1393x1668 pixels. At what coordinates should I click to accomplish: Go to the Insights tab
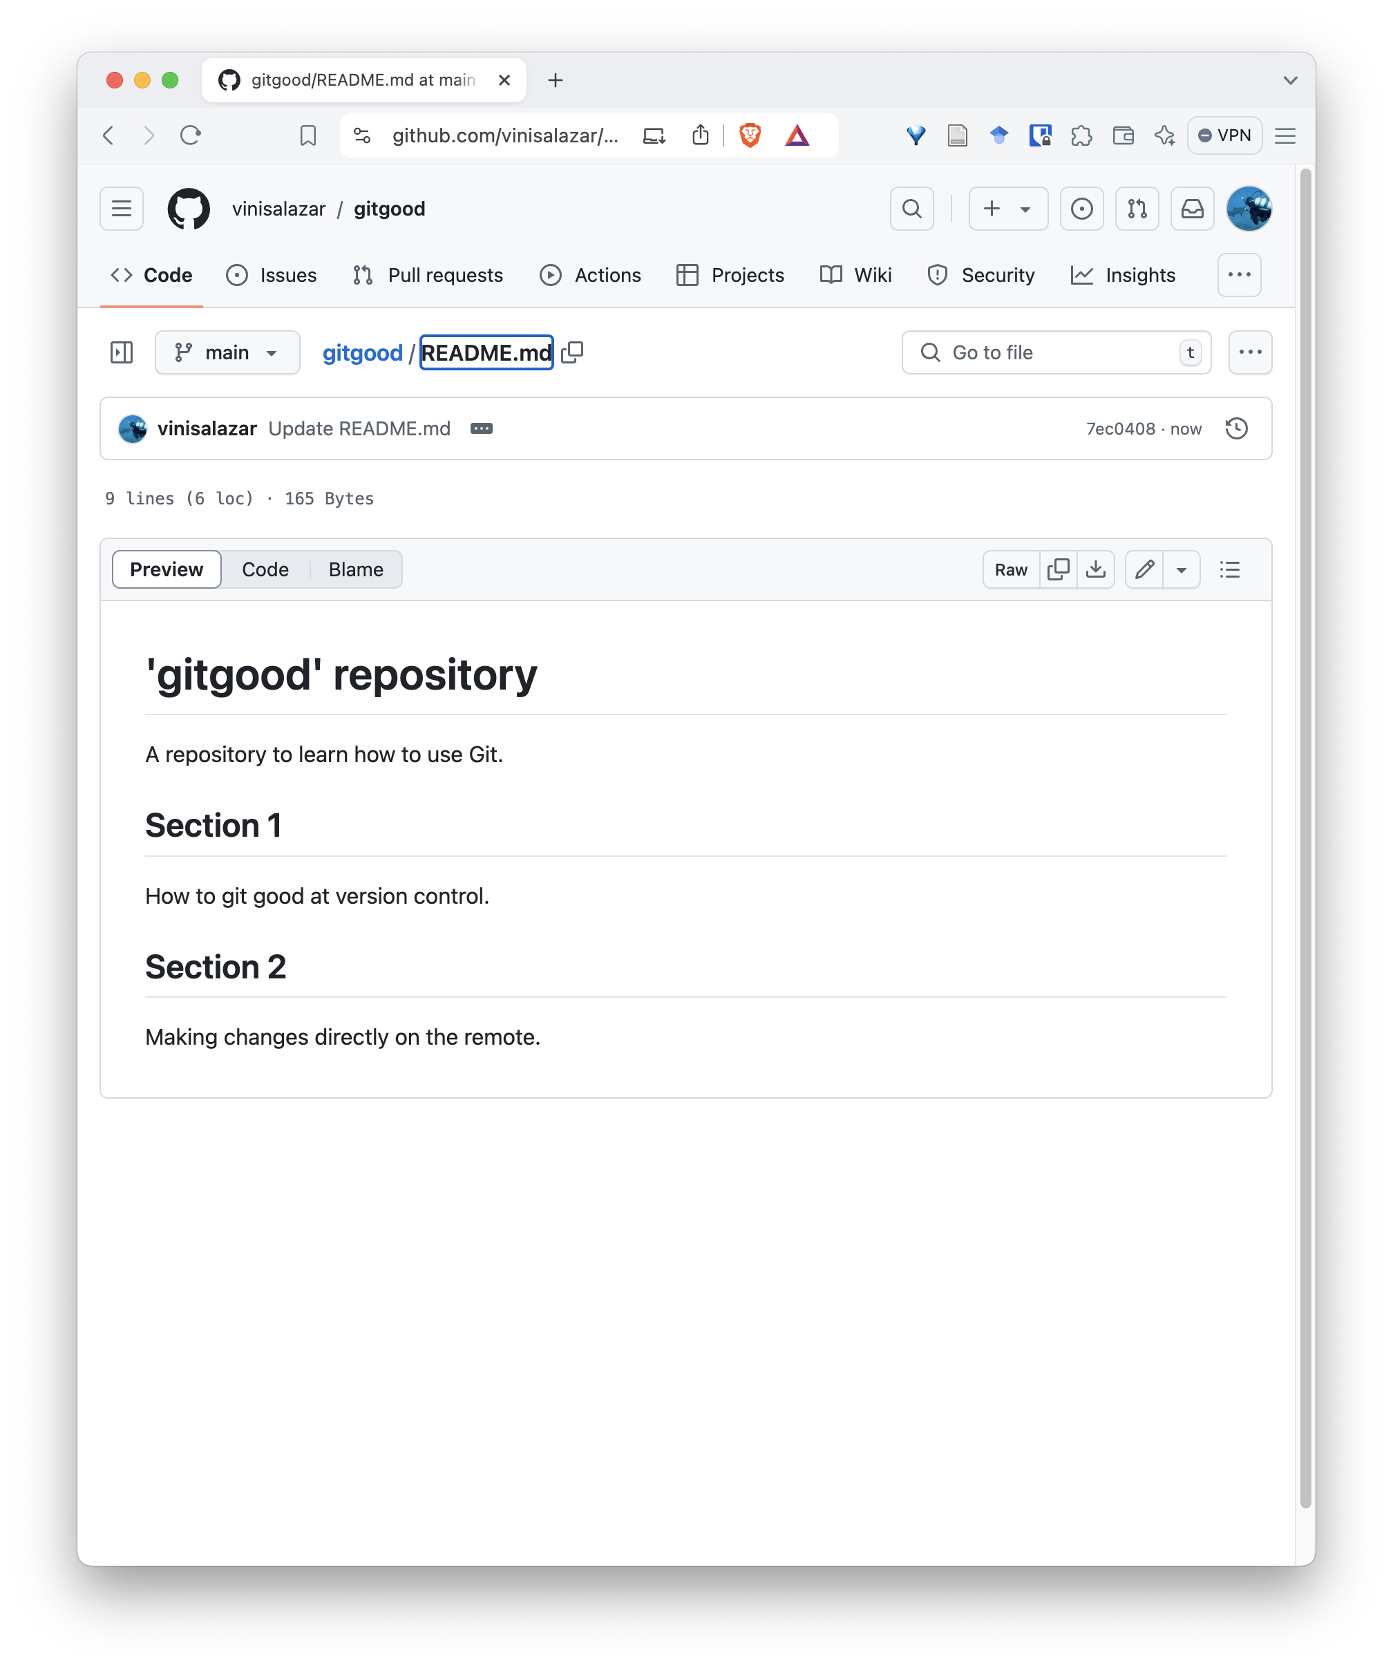1123,275
